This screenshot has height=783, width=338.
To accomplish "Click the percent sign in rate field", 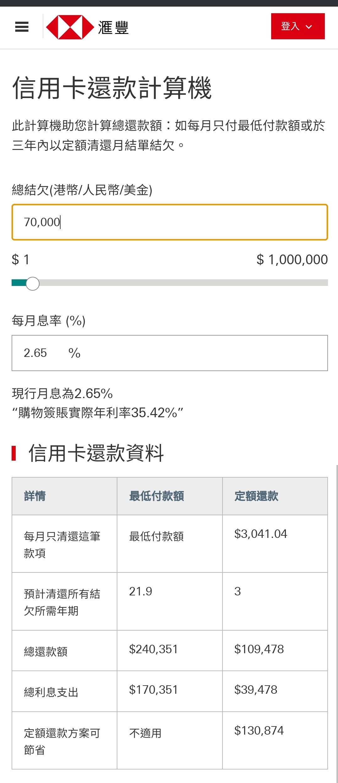I will (74, 353).
